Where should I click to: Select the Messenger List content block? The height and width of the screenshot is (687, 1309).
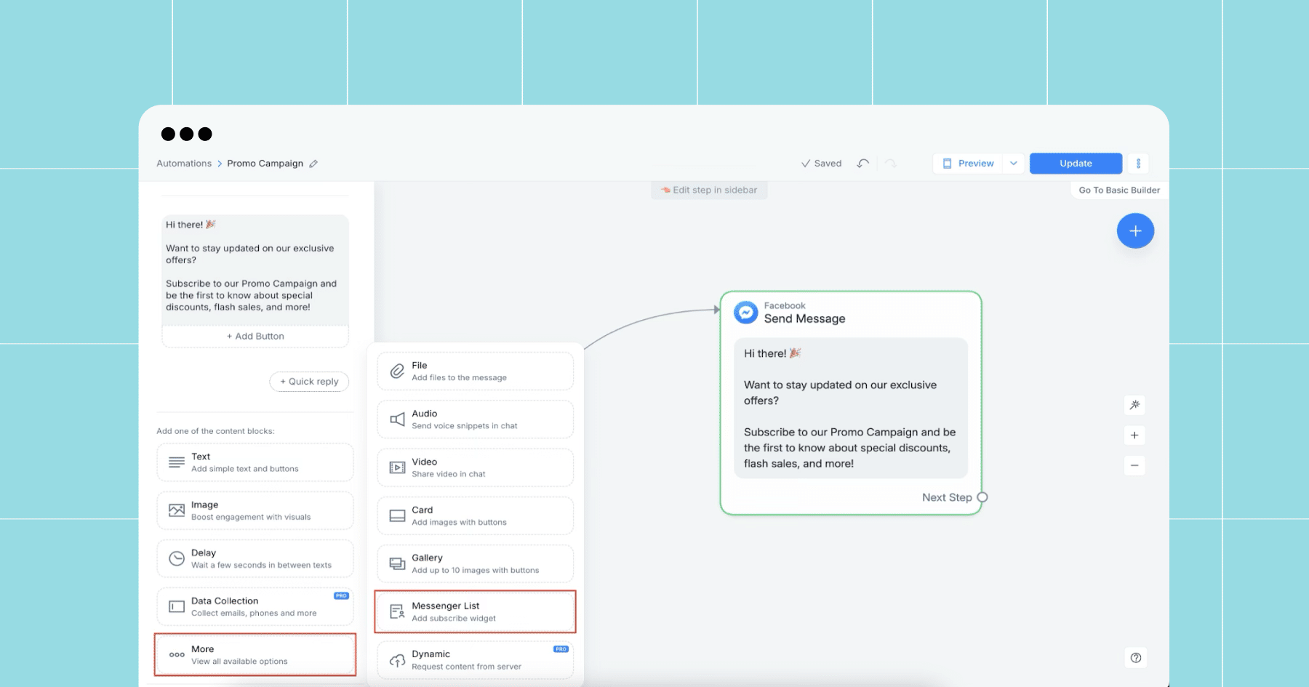476,611
